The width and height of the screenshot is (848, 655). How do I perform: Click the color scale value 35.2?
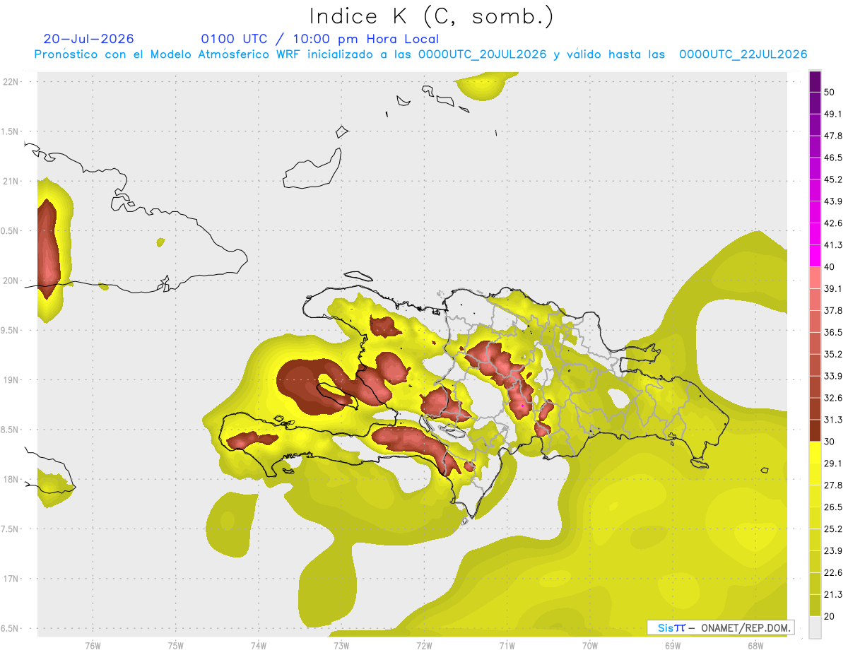point(833,354)
